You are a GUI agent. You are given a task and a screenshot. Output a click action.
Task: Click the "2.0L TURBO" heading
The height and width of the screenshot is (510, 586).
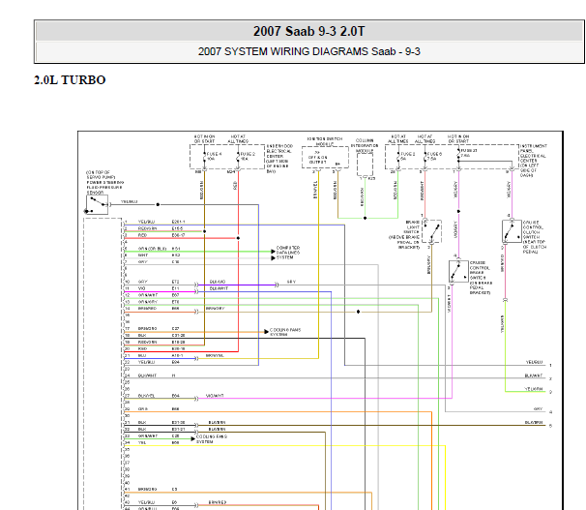70,80
